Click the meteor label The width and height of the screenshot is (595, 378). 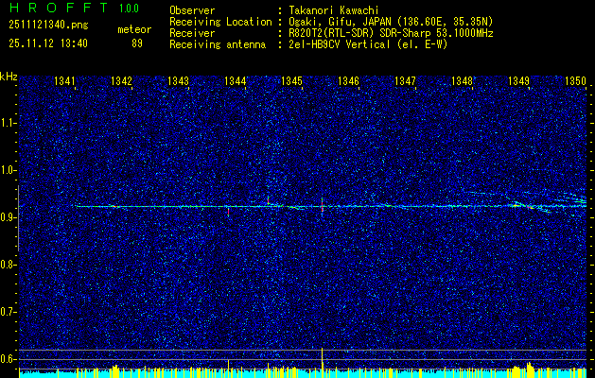tap(134, 29)
